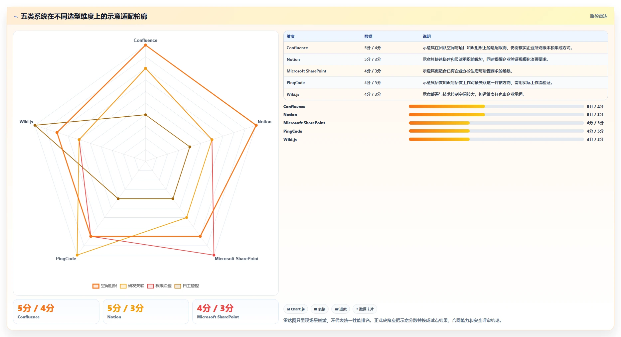Click the Confluence label in progress list

pyautogui.click(x=294, y=107)
